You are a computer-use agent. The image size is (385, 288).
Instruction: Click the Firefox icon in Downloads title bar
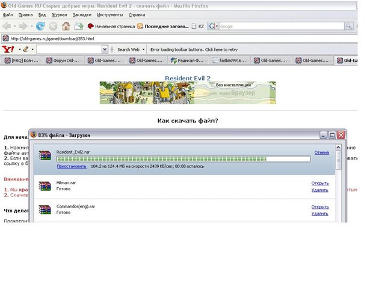[x=34, y=134]
